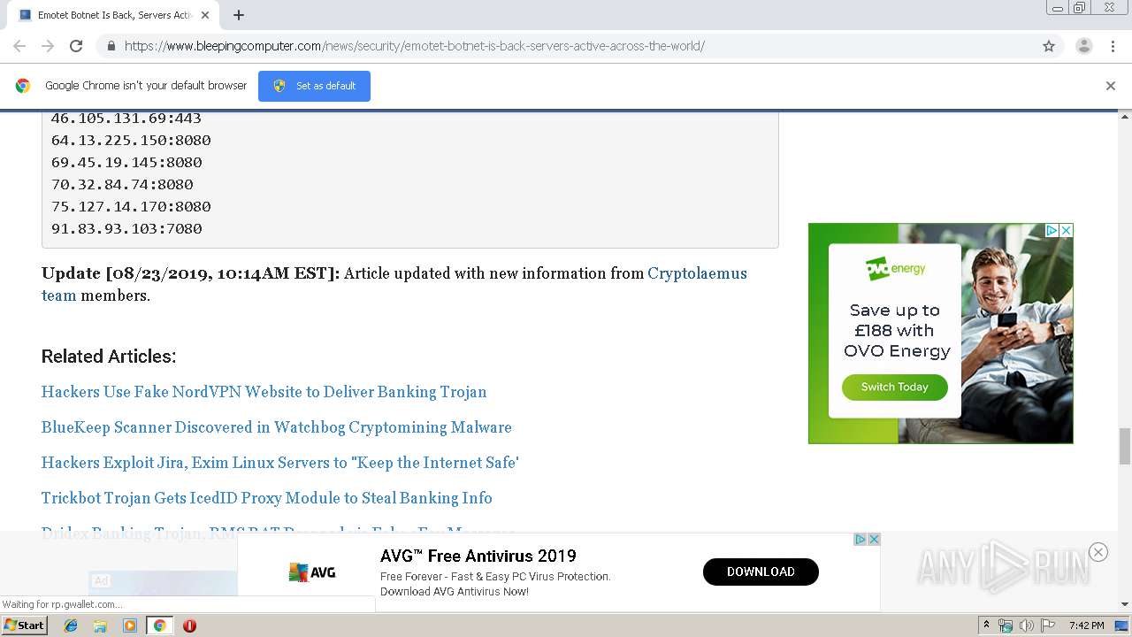The height and width of the screenshot is (637, 1132).
Task: Select IP entry 64.13.225.150:8080
Action: [x=131, y=140]
